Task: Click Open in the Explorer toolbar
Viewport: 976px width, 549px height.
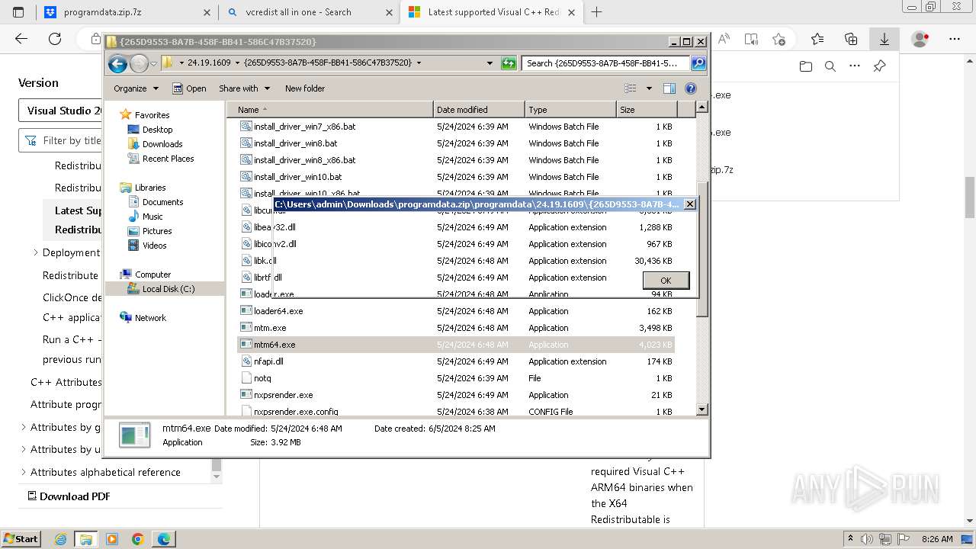Action: (189, 88)
